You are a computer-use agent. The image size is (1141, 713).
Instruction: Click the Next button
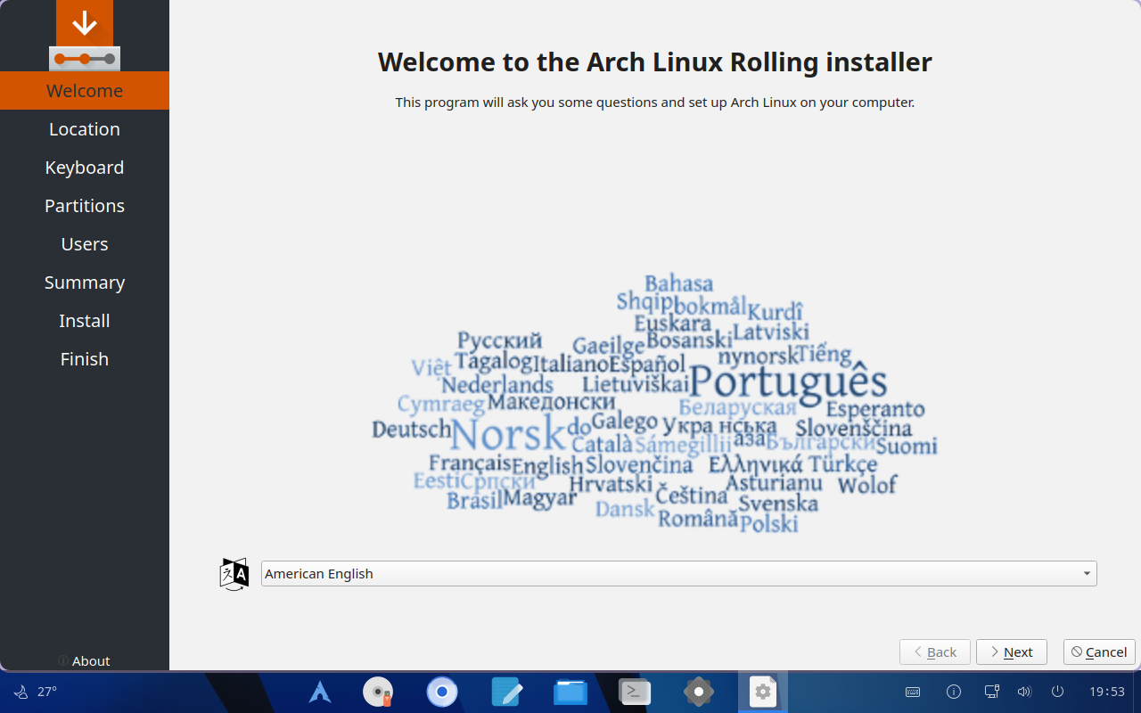click(1012, 652)
